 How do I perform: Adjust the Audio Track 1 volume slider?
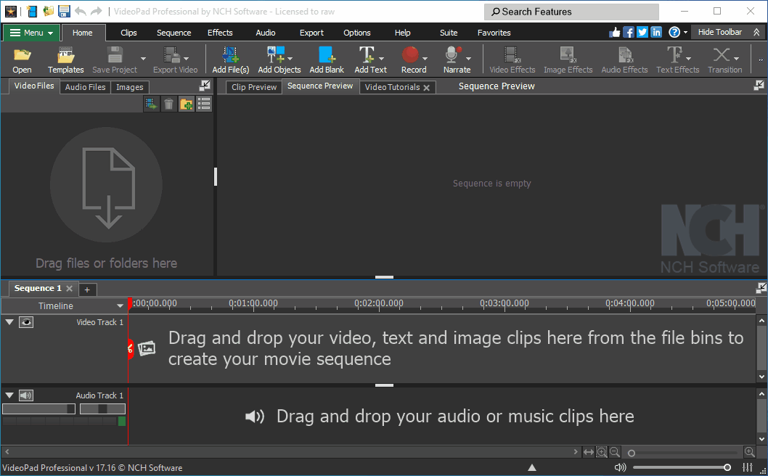pos(38,409)
